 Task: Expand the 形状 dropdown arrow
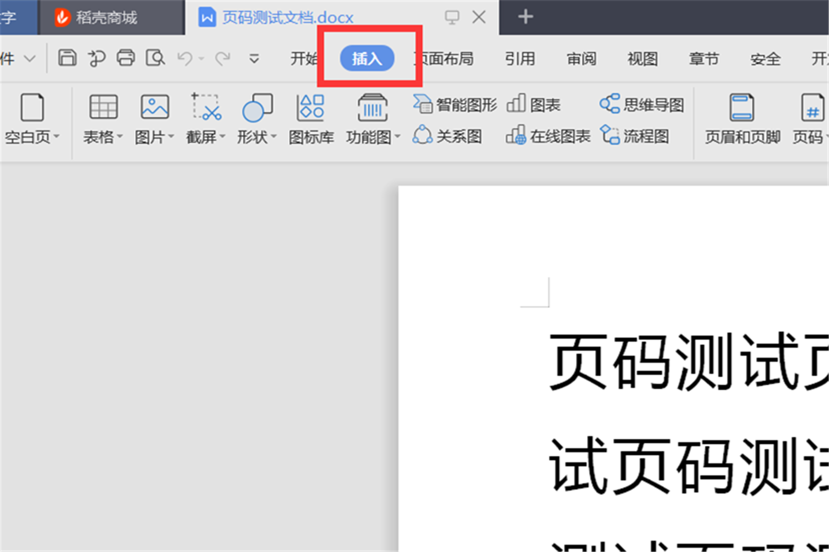pyautogui.click(x=274, y=136)
